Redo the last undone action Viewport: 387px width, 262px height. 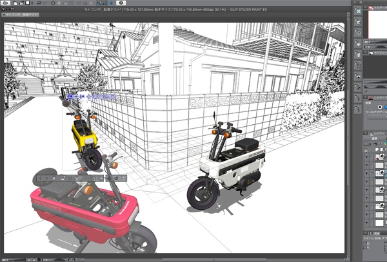45,3
